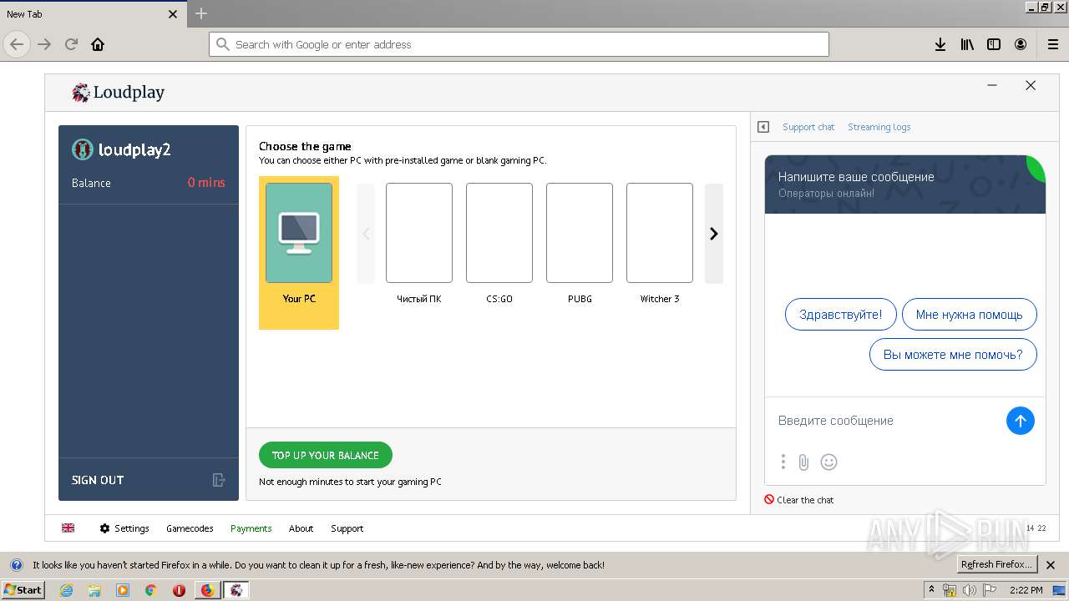Click the sign out door icon

219,480
